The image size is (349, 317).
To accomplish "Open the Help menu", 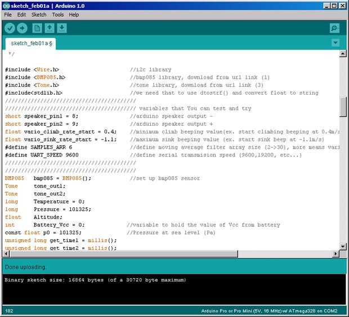I will coord(74,15).
